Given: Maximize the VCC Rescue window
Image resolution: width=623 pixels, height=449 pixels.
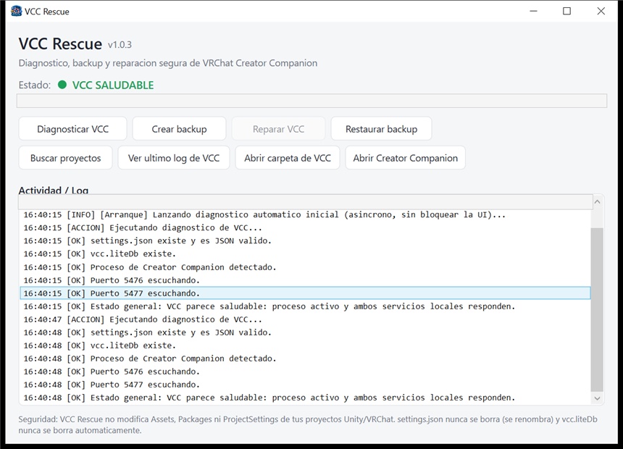Looking at the screenshot, I should click(x=567, y=11).
